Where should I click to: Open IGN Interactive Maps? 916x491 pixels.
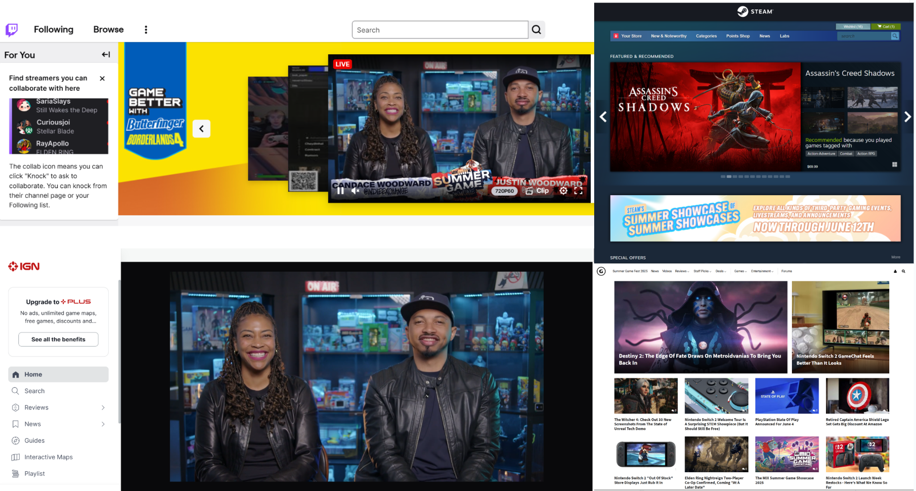pos(58,457)
